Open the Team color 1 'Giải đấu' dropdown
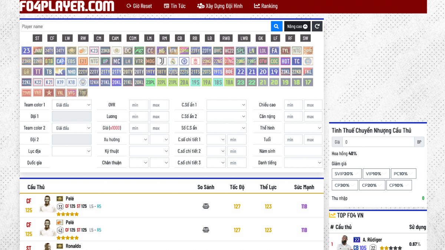 [x=72, y=105]
